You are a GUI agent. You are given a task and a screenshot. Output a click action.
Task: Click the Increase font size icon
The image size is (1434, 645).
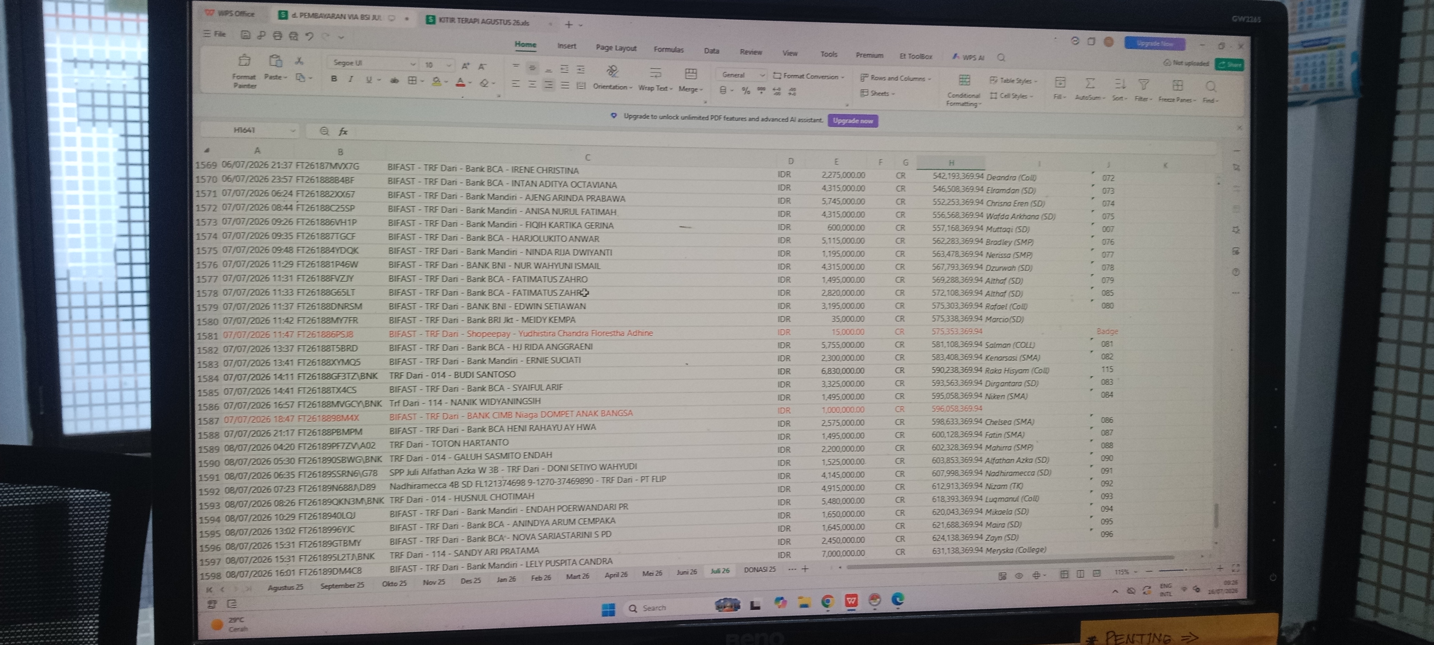(x=465, y=66)
